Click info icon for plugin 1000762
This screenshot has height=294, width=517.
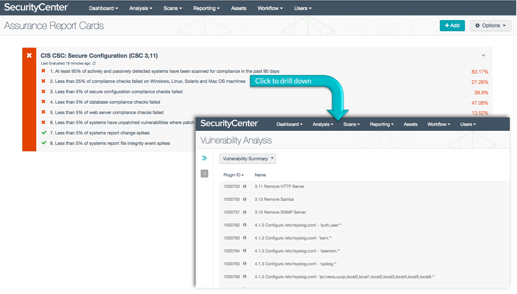pos(244,225)
